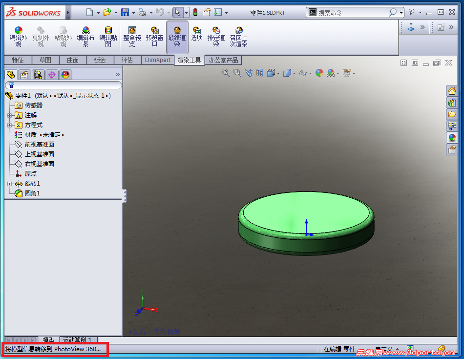The width and height of the screenshot is (464, 359).
Task: Open Appearances task pane icon
Action: (x=452, y=138)
